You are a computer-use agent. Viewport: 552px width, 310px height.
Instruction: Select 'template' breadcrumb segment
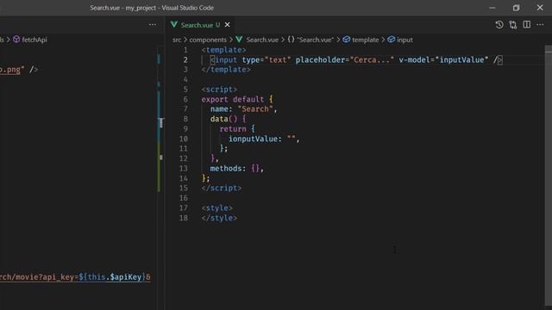point(365,40)
